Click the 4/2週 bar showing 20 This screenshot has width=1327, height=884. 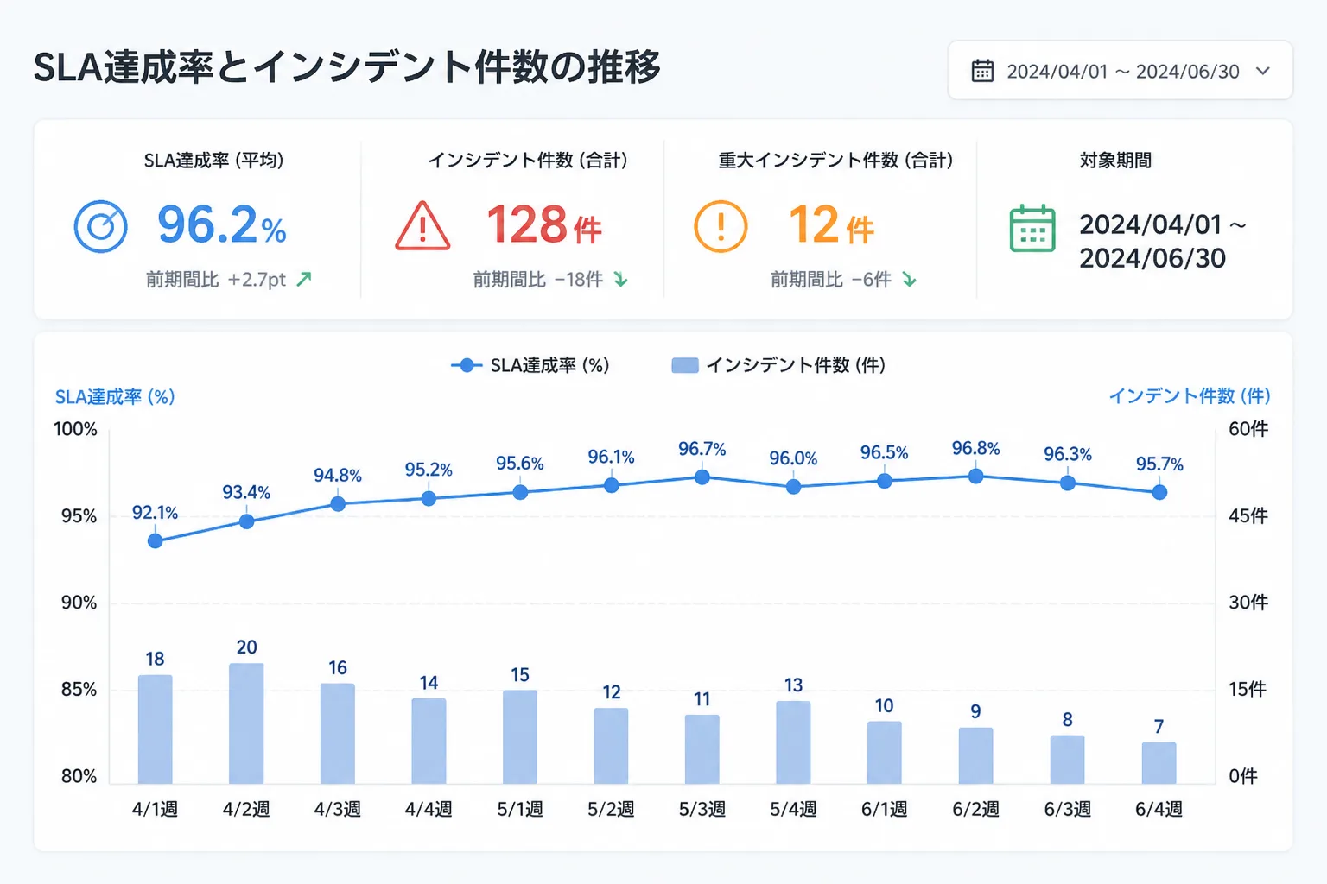click(246, 723)
